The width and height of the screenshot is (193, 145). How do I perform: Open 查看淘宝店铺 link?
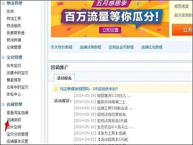coord(17,112)
